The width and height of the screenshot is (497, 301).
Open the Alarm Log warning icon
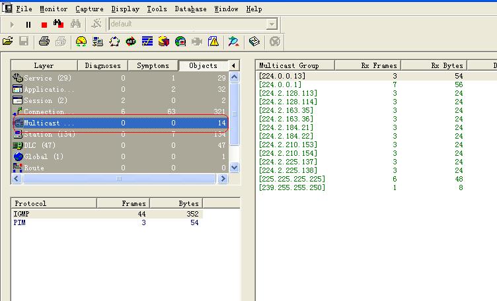(213, 42)
